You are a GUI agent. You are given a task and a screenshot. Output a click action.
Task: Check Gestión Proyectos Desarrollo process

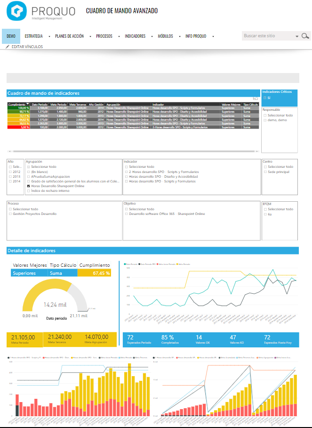(10, 214)
